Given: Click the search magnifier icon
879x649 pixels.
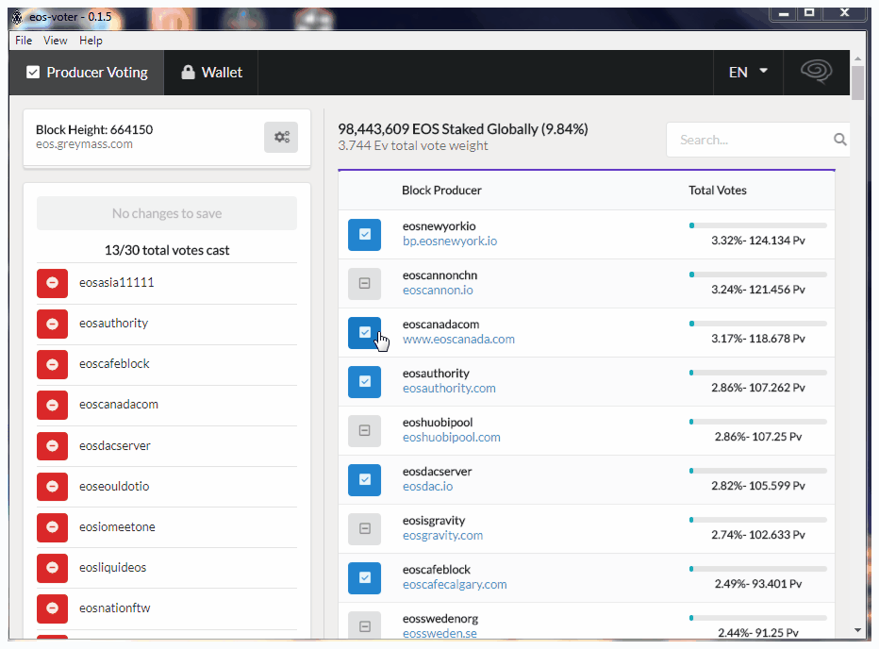Looking at the screenshot, I should pos(839,139).
